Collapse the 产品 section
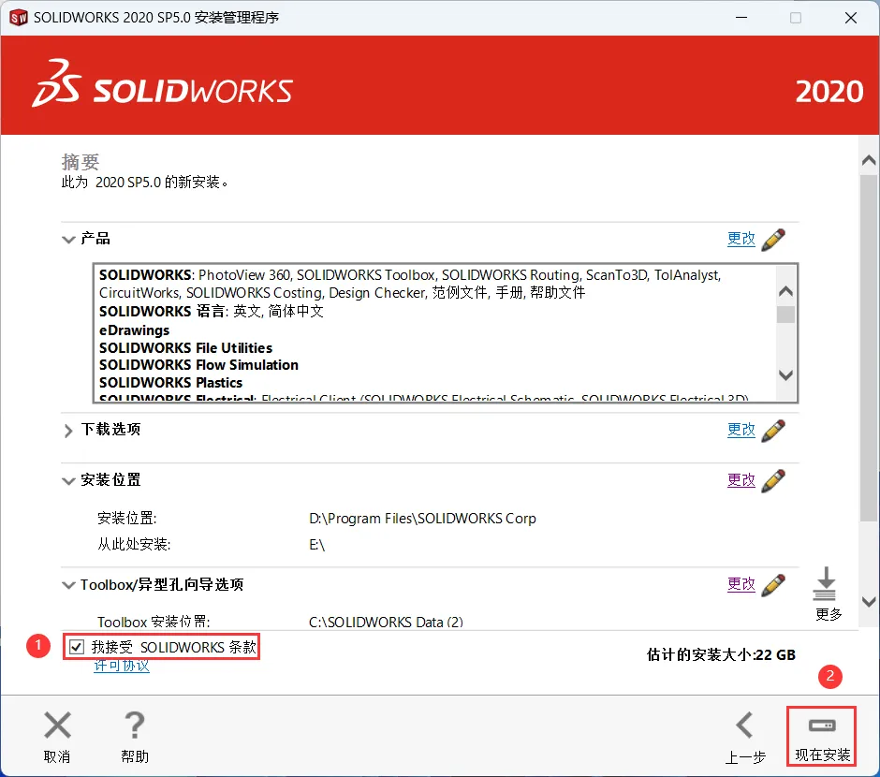 68,240
